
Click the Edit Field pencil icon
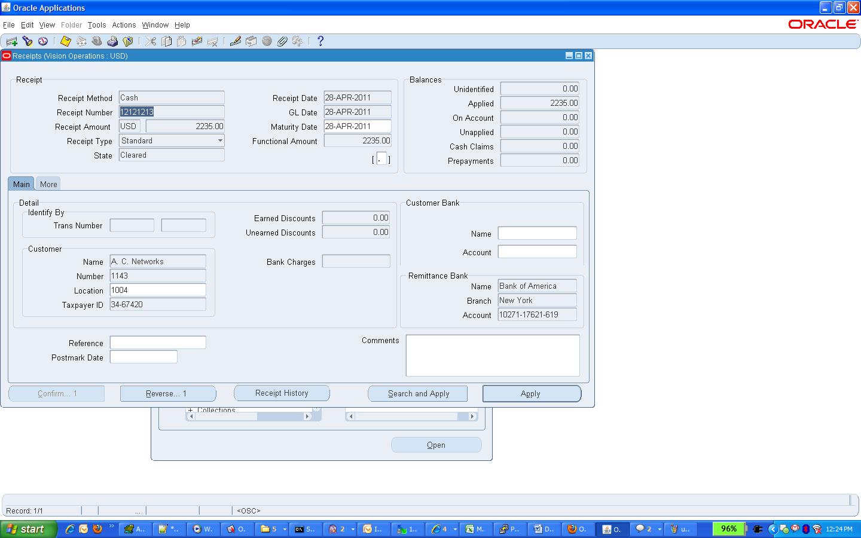pyautogui.click(x=235, y=41)
